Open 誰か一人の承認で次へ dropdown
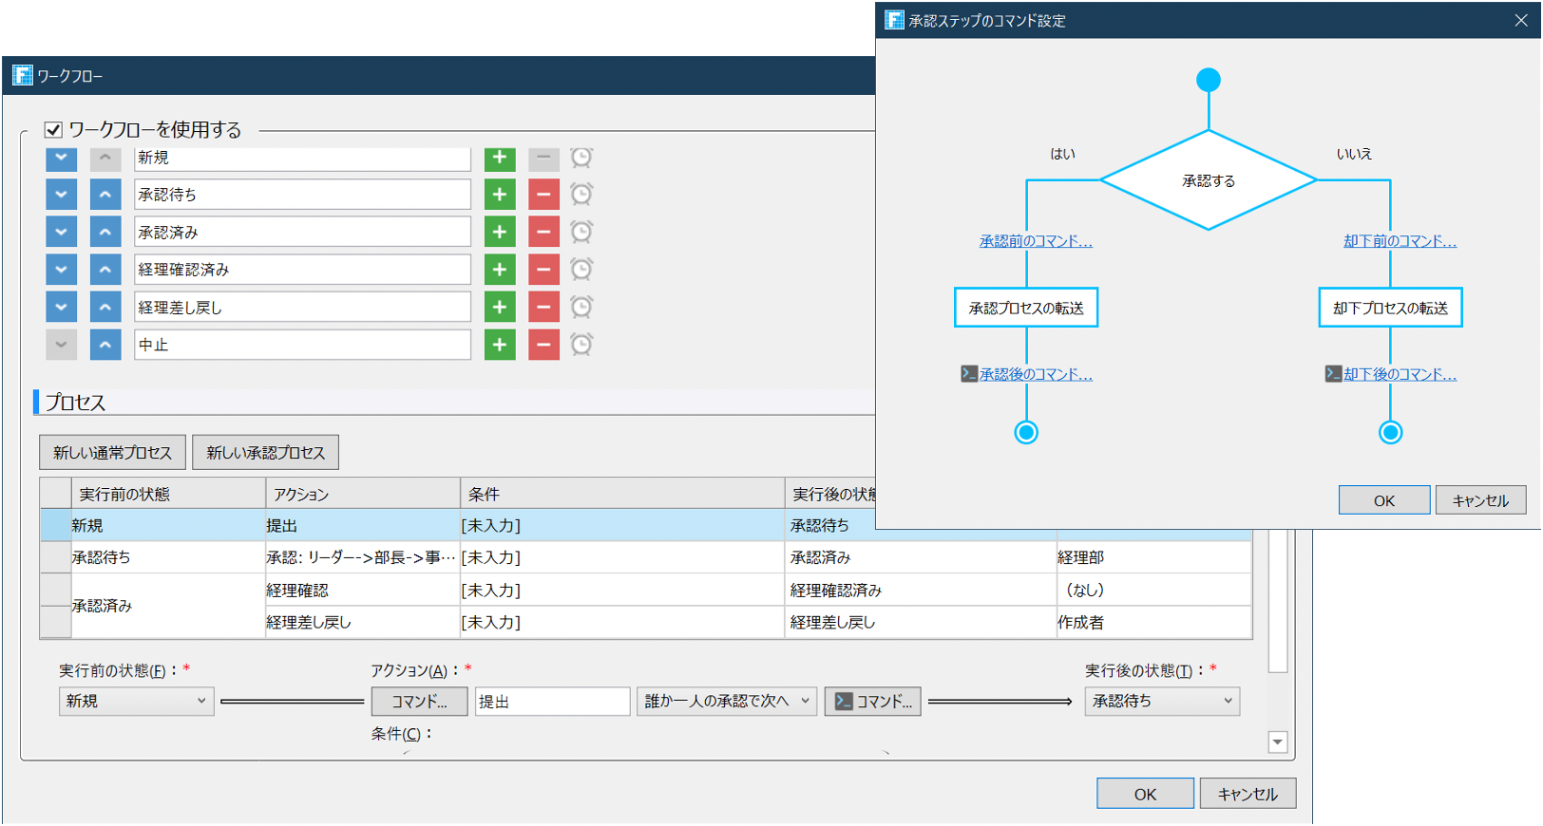Screen dimensions: 1543x826 click(x=726, y=702)
